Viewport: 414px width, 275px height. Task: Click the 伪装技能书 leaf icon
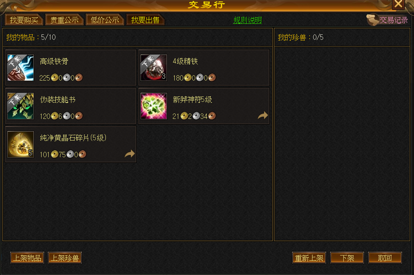click(x=21, y=106)
